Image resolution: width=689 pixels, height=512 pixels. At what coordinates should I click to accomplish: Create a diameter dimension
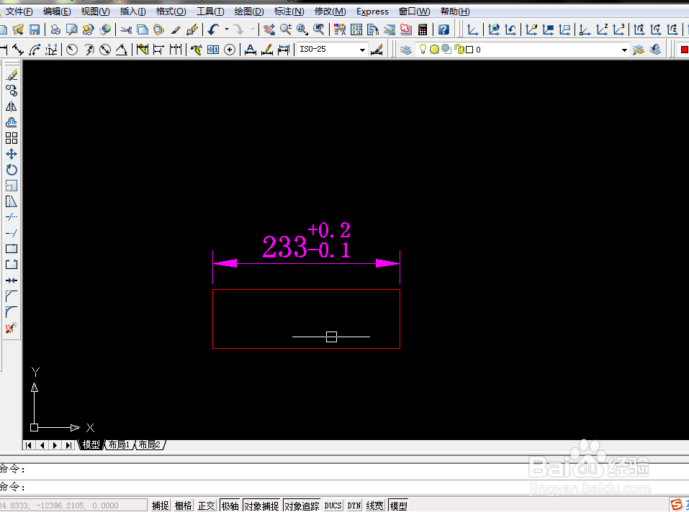coord(104,50)
